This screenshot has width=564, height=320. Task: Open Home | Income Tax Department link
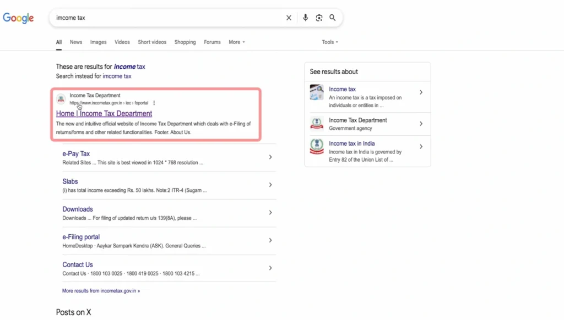coord(104,114)
